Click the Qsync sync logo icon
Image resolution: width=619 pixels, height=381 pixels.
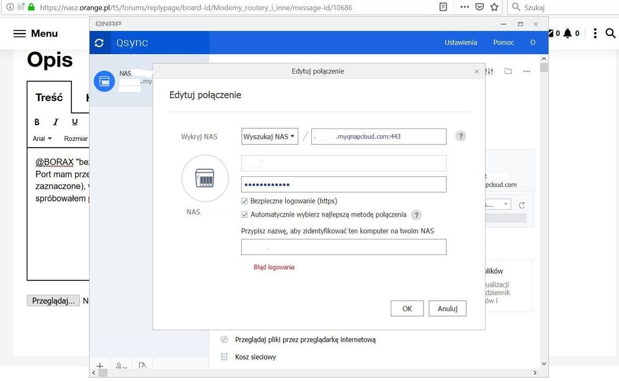[99, 43]
